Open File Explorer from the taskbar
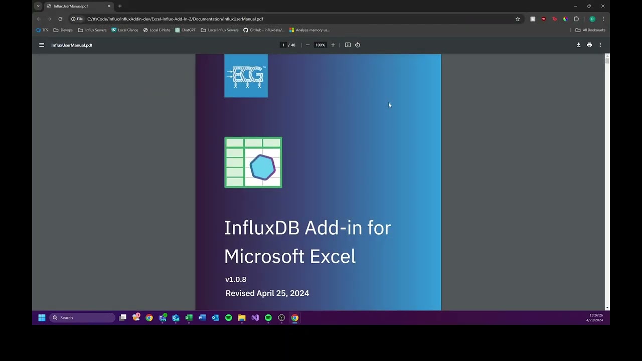This screenshot has width=642, height=361. click(242, 318)
